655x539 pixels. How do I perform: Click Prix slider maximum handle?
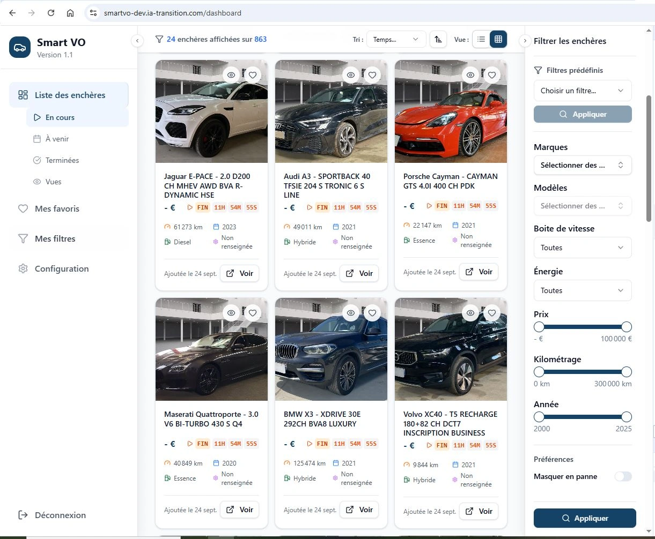point(627,327)
